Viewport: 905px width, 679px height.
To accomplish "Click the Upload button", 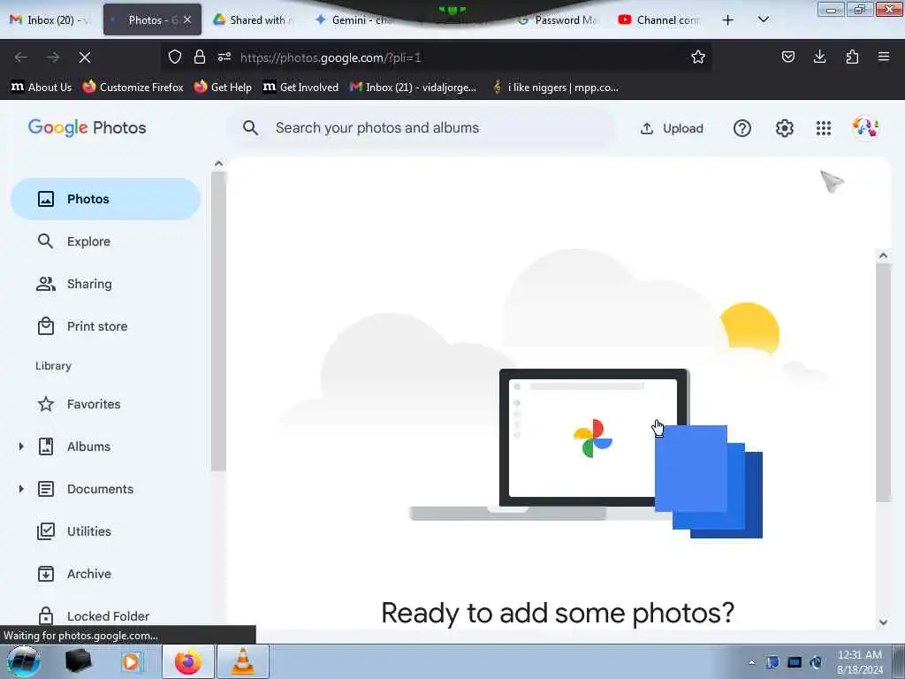I will [672, 128].
